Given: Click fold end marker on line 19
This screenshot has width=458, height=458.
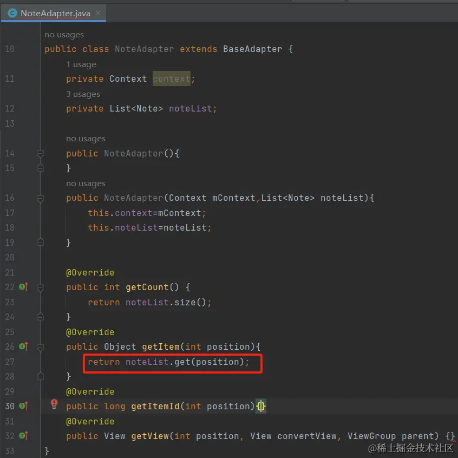Looking at the screenshot, I should [41, 242].
